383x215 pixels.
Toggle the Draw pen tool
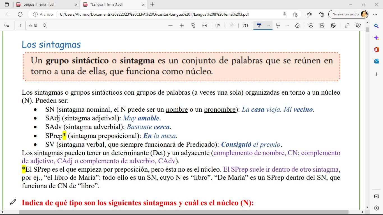tap(259, 25)
